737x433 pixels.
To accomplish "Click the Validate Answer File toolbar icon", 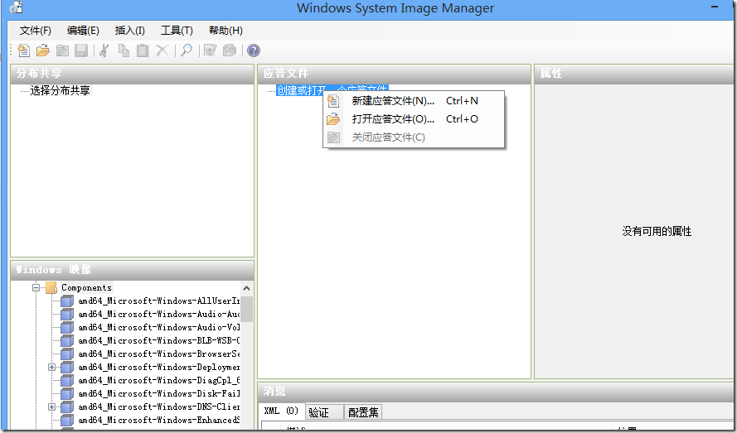I will tap(210, 51).
